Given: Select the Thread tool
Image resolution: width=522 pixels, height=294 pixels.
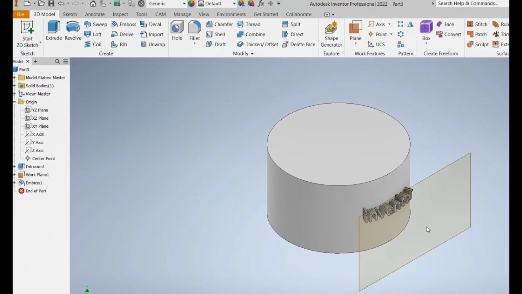Looking at the screenshot, I should coord(249,24).
